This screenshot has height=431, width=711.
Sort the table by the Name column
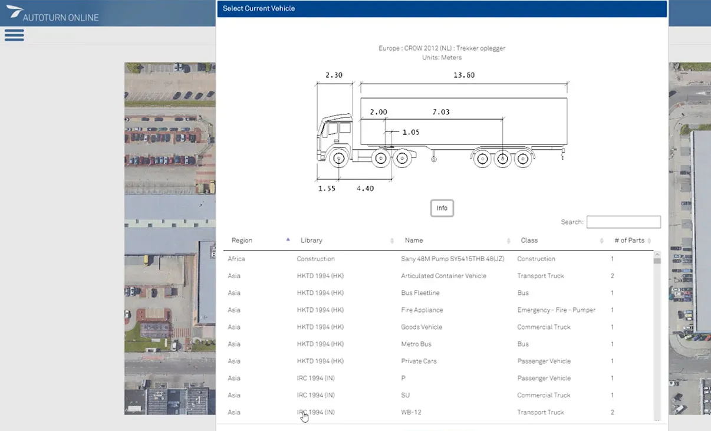(x=457, y=240)
